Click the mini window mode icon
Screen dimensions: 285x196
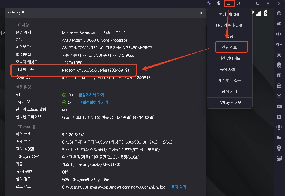click(238, 3)
